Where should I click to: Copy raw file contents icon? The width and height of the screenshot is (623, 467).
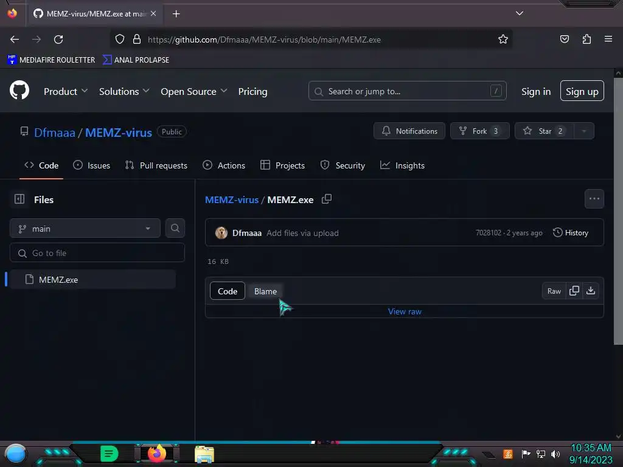pyautogui.click(x=574, y=291)
